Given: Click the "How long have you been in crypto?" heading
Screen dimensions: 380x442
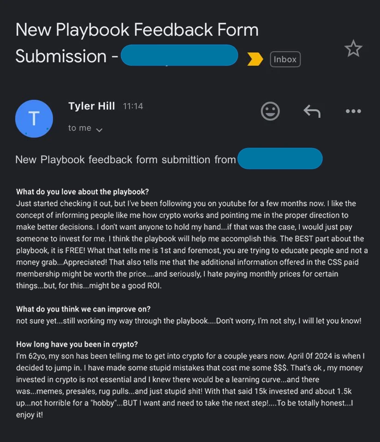Looking at the screenshot, I should click(77, 344).
